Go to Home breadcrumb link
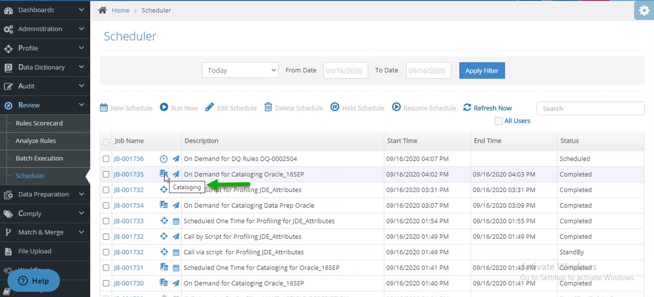This screenshot has width=654, height=297. pos(120,10)
